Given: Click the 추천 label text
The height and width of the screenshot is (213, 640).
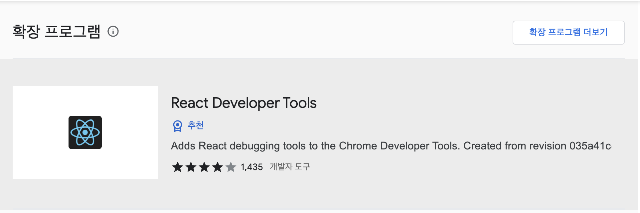Looking at the screenshot, I should coord(196,125).
